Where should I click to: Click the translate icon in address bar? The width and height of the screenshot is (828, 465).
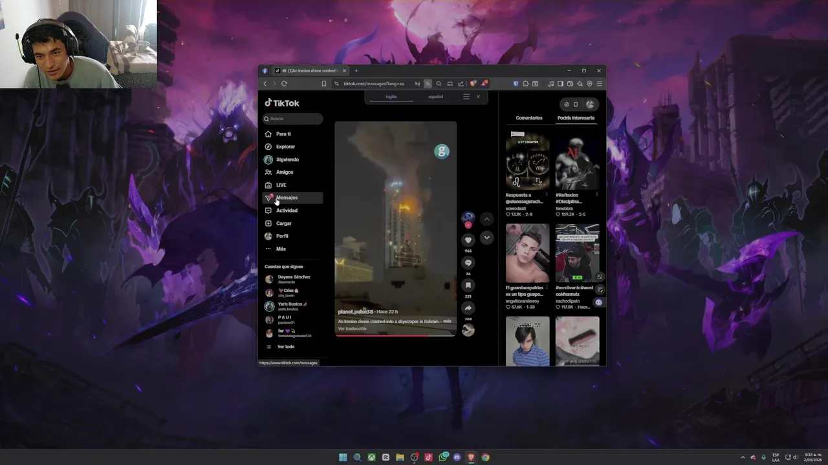[428, 83]
